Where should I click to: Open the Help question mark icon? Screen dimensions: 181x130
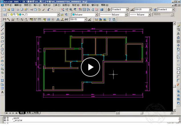click(x=102, y=9)
